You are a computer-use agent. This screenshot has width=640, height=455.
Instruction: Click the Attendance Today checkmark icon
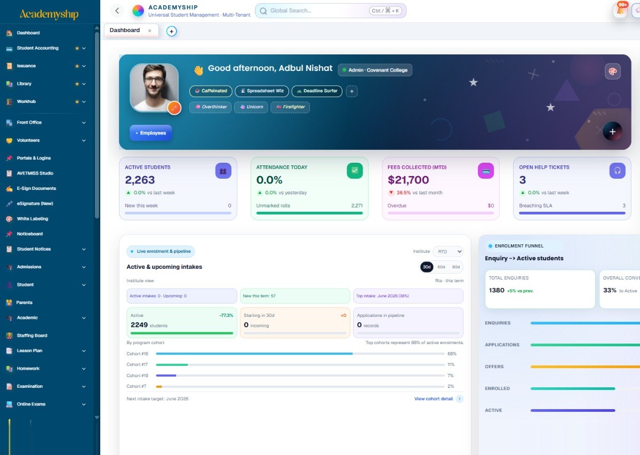(x=355, y=171)
